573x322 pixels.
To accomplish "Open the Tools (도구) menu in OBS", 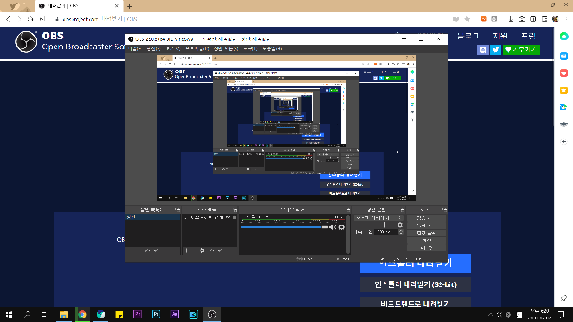I will tap(250, 48).
